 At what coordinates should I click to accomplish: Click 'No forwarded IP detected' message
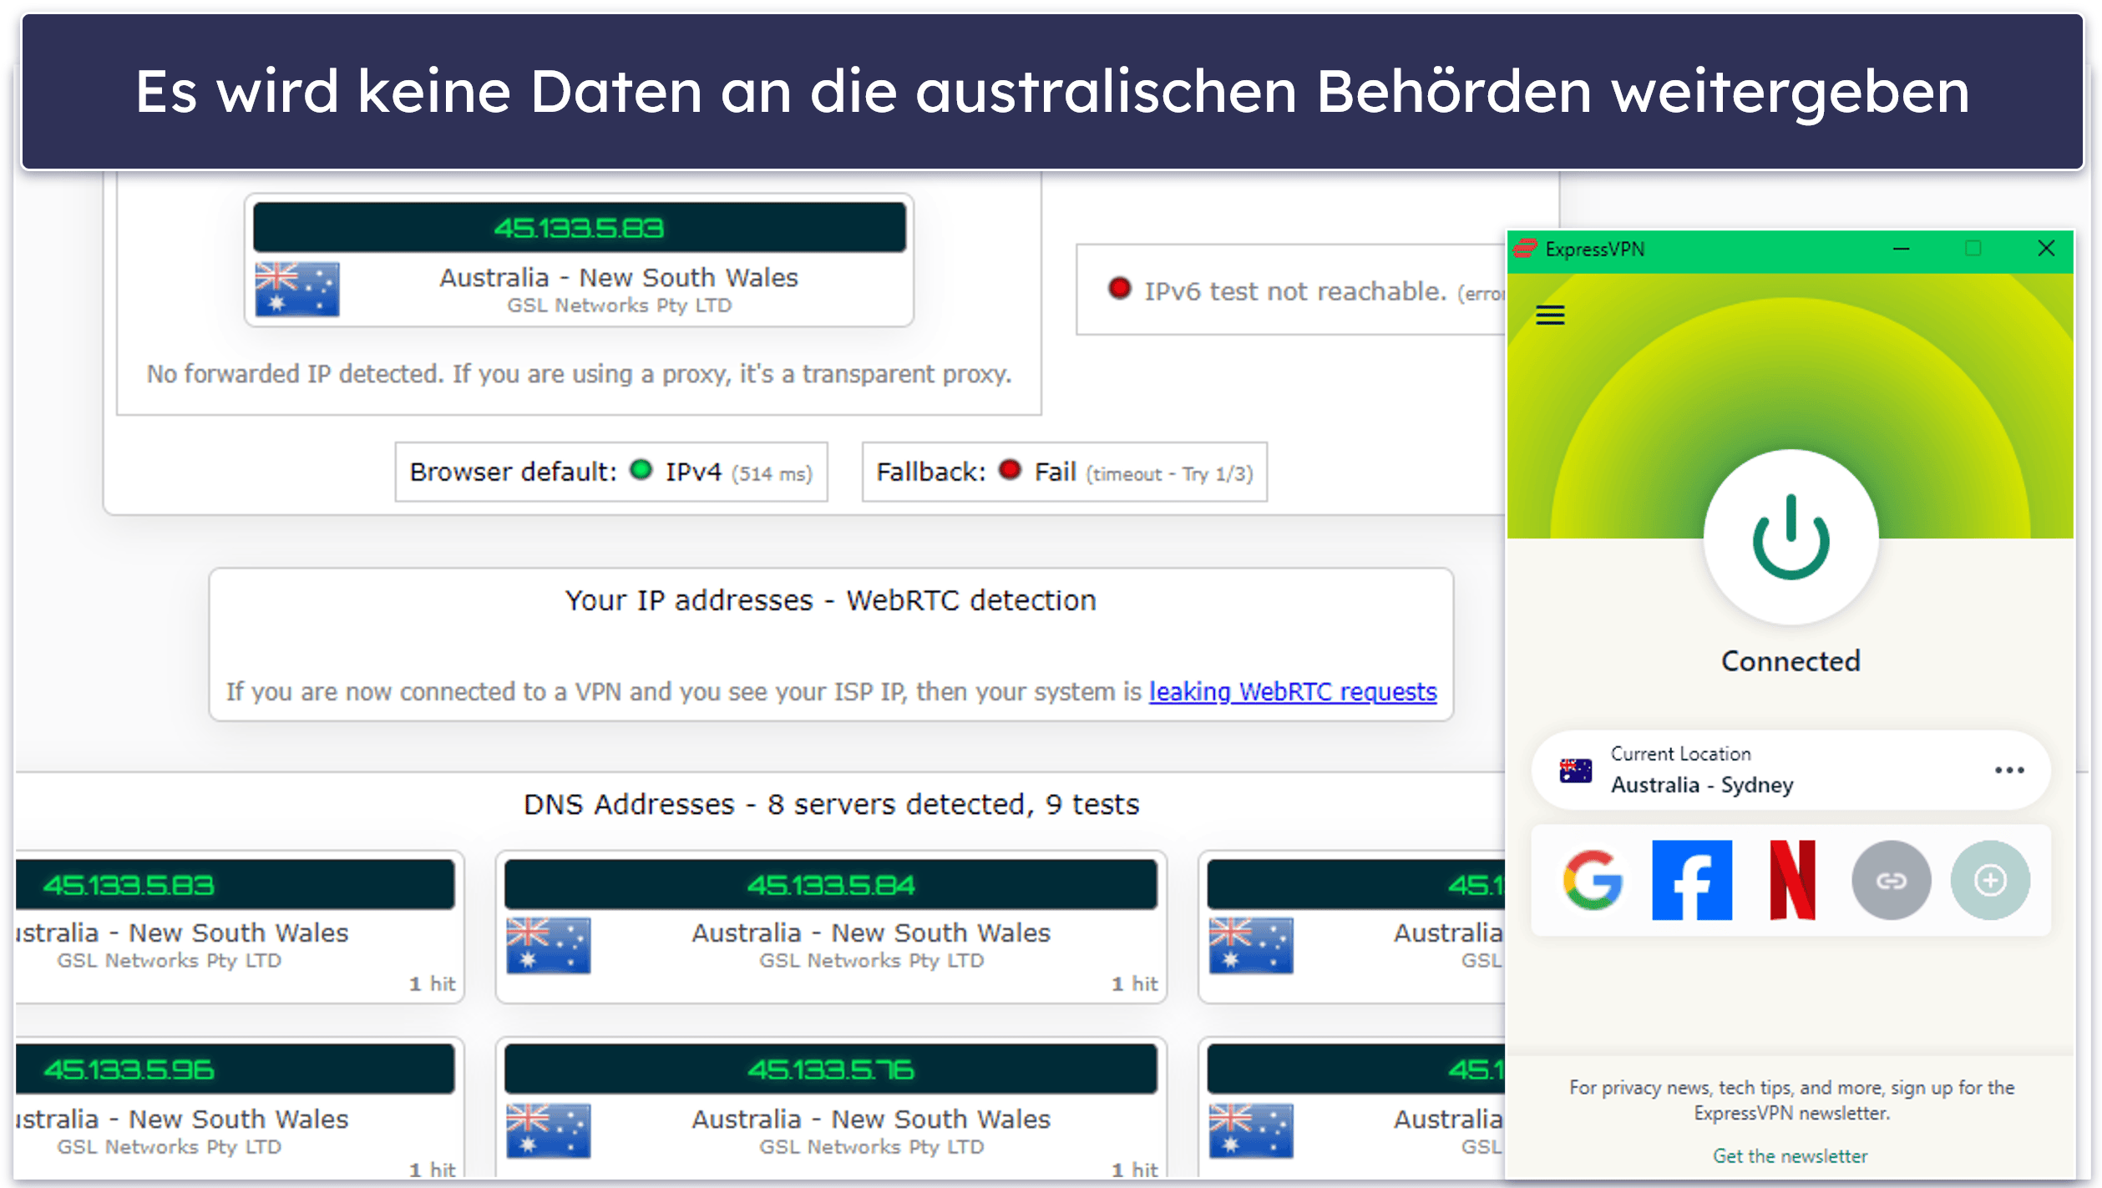tap(579, 374)
